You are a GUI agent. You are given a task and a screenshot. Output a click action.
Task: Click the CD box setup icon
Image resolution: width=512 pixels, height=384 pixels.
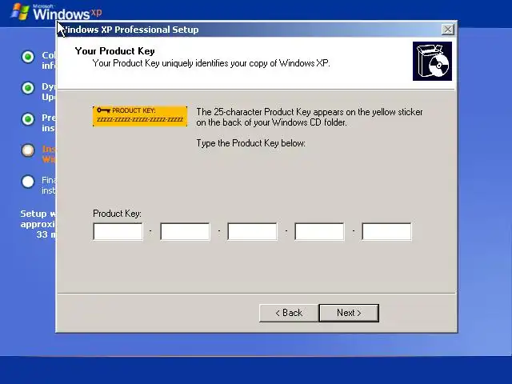pos(432,61)
